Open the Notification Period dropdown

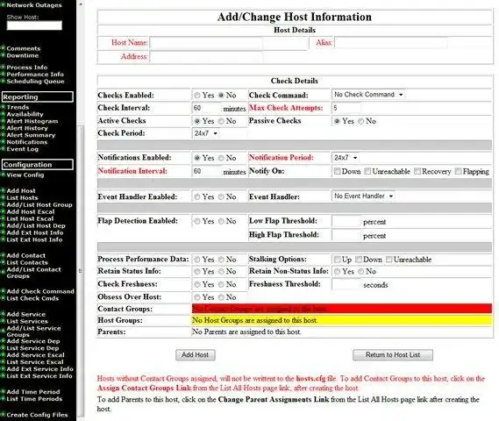point(346,158)
